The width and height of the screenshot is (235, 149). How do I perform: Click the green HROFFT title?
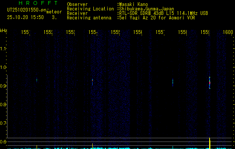tap(38, 3)
